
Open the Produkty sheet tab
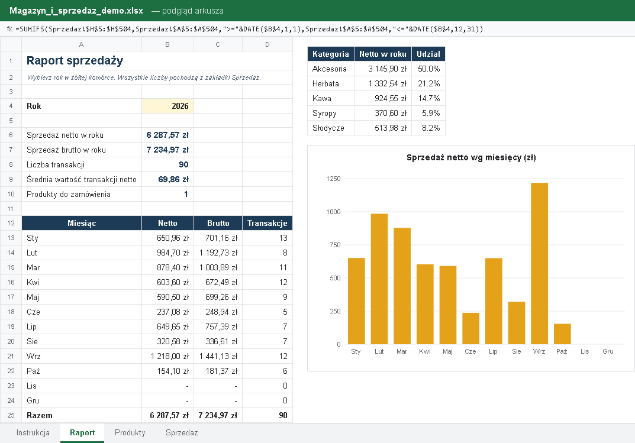[130, 432]
